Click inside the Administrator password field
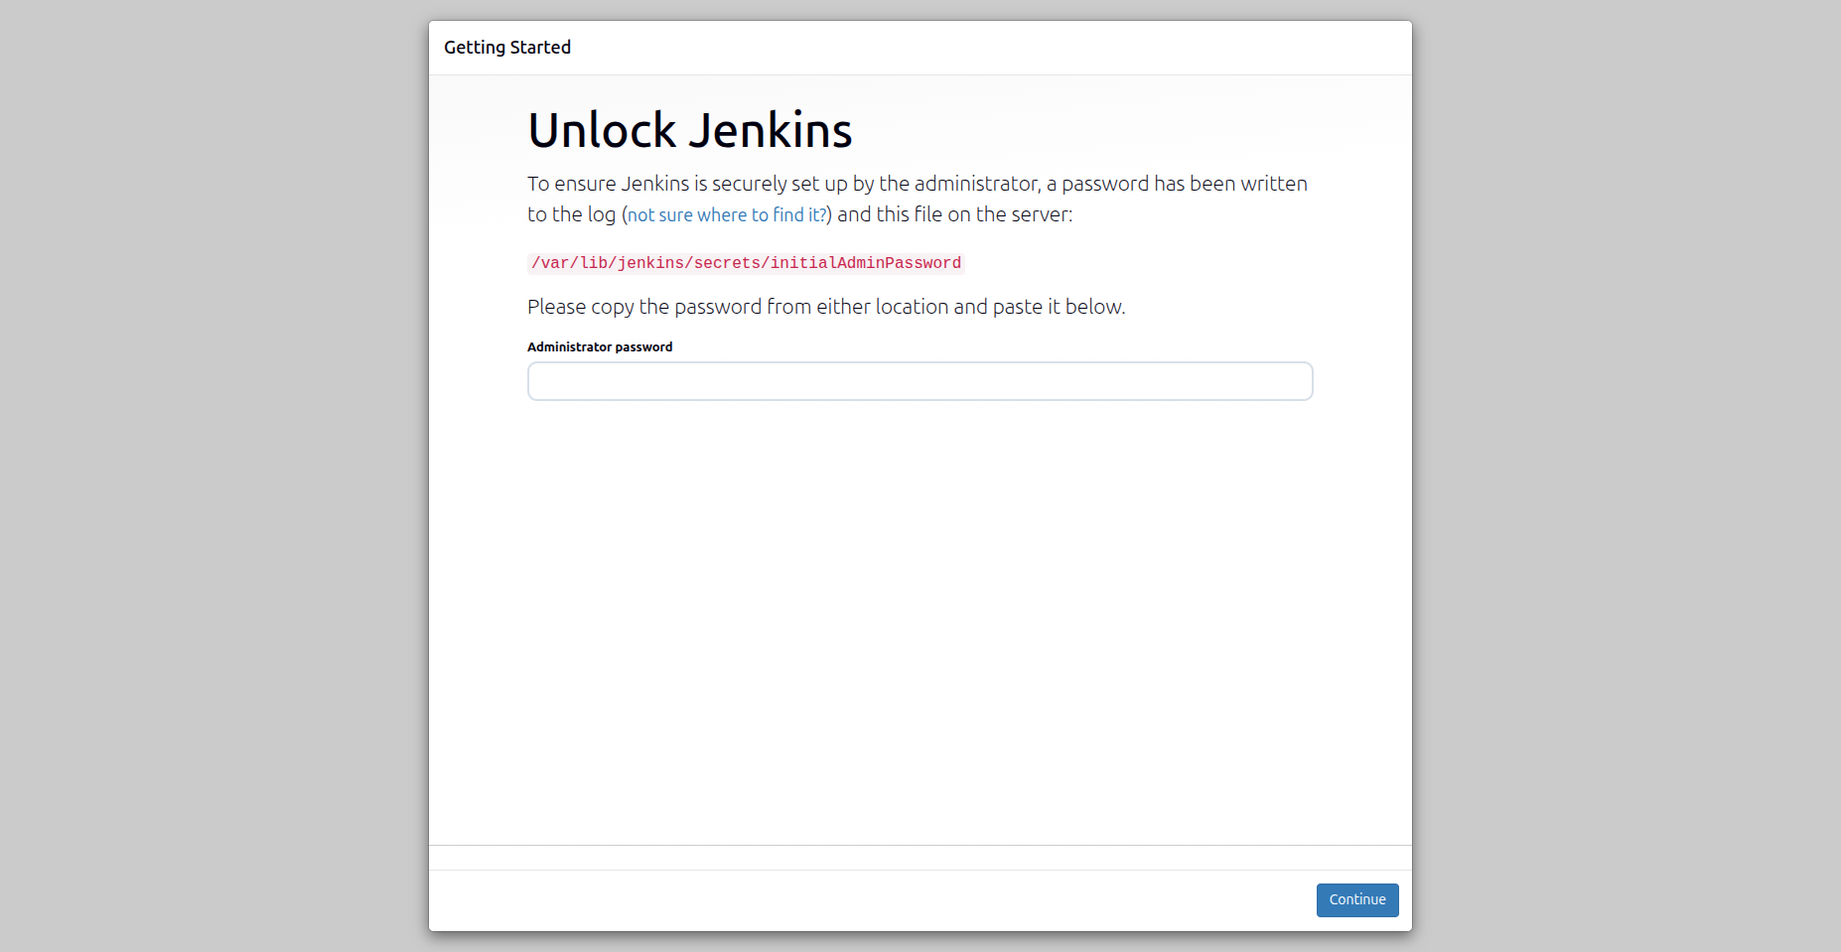Image resolution: width=1841 pixels, height=952 pixels. [919, 381]
